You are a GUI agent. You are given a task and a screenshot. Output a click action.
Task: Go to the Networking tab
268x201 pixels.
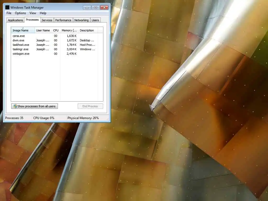pyautogui.click(x=82, y=20)
